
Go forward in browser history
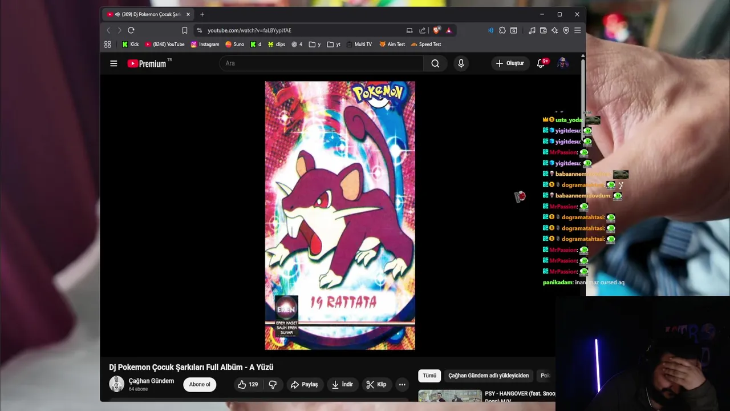point(119,30)
